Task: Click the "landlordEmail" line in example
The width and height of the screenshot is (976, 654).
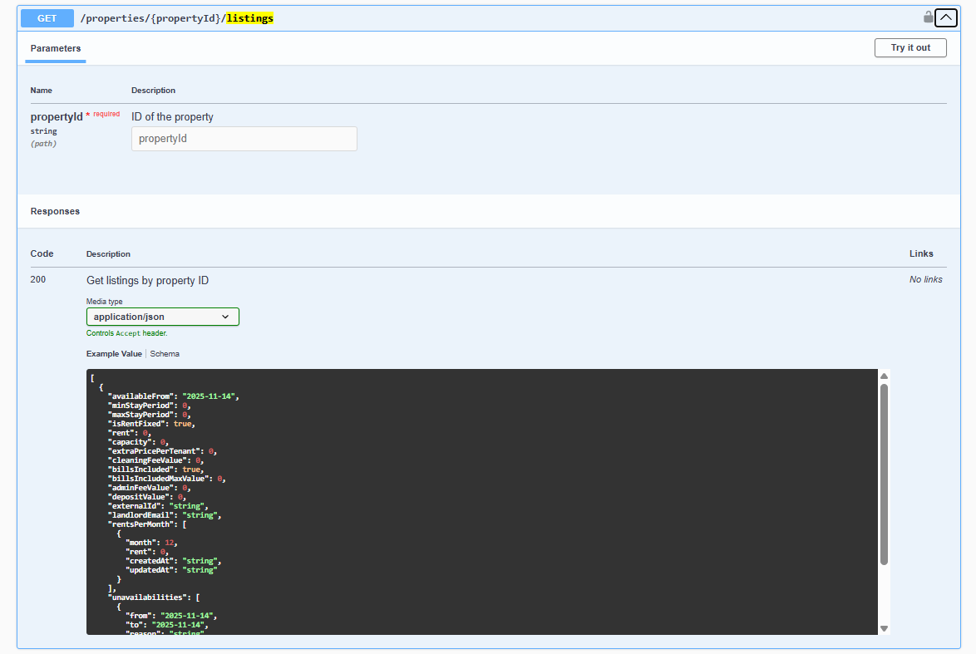Action: click(165, 515)
